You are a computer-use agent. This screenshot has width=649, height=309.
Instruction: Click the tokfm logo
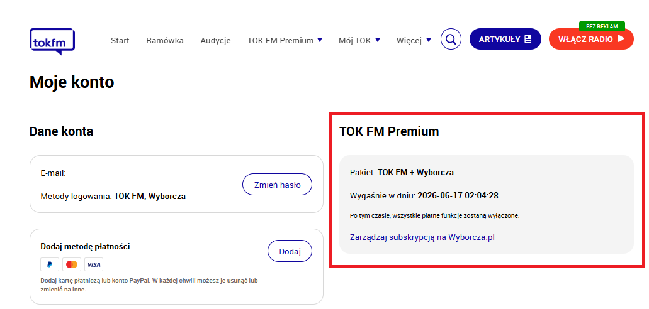point(52,41)
